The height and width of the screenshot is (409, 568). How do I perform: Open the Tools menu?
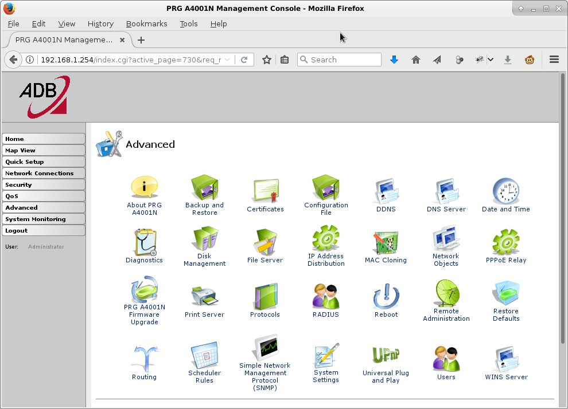coord(189,24)
